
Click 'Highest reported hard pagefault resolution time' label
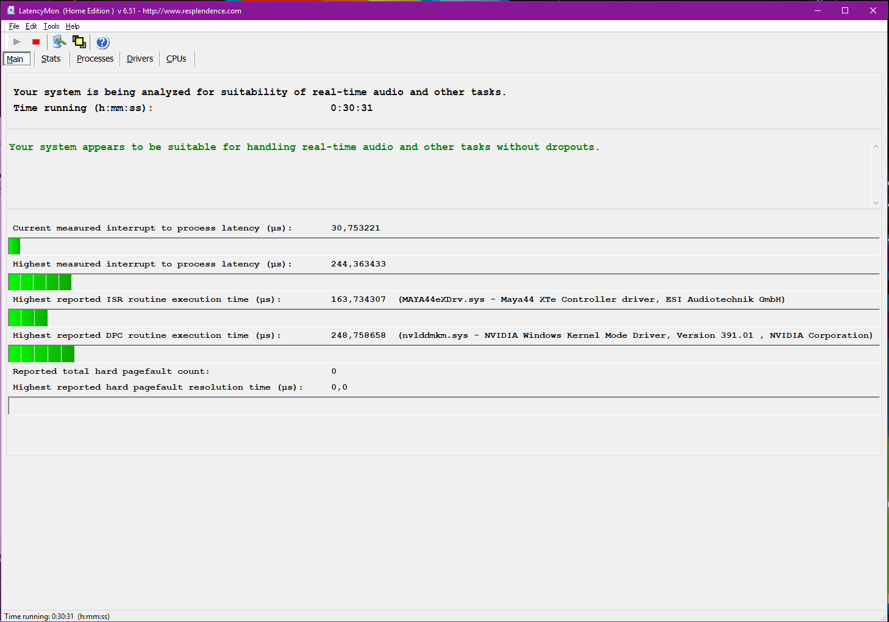pos(158,387)
